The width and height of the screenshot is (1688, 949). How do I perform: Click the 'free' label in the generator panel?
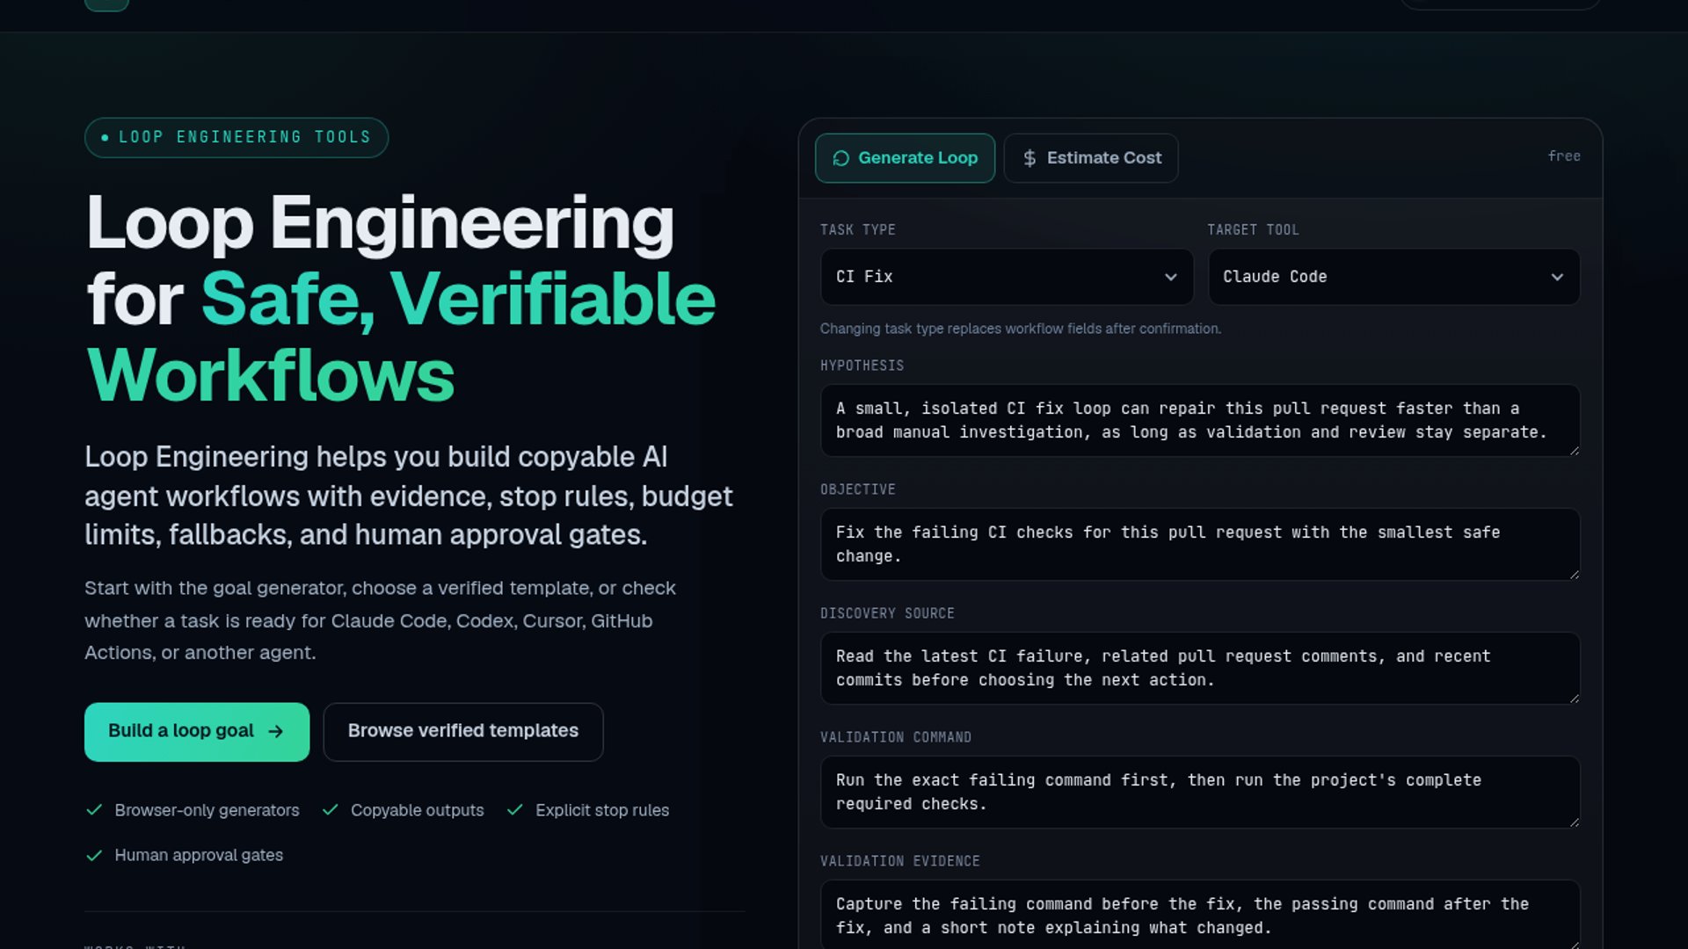tap(1564, 156)
